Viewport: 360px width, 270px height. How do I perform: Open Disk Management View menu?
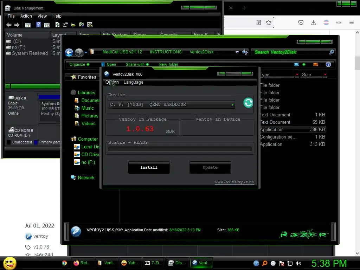pos(42,16)
